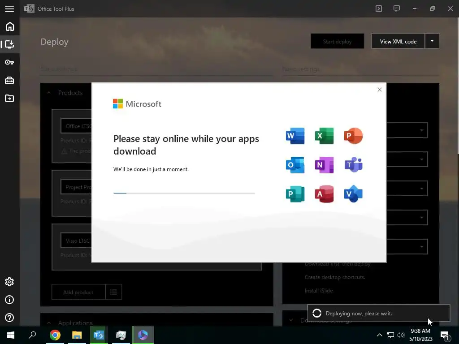Screen dimensions: 459x344
Task: Click the download progress bar
Action: (x=184, y=193)
